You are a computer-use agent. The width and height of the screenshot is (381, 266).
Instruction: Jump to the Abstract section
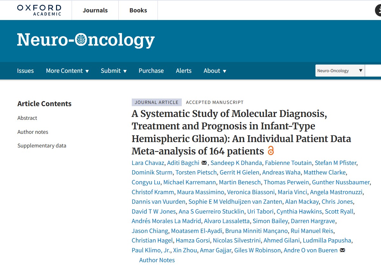click(27, 118)
